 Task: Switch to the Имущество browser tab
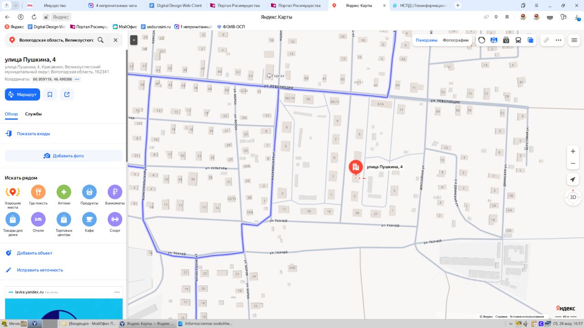pyautogui.click(x=55, y=5)
